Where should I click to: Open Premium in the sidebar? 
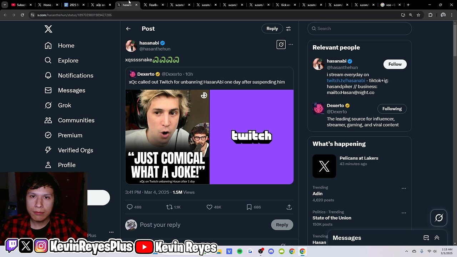point(64,135)
